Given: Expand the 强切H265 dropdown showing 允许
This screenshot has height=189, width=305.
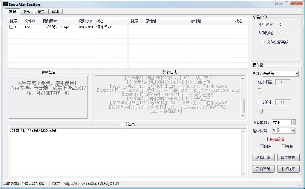Looking at the screenshot, I should click(293, 122).
